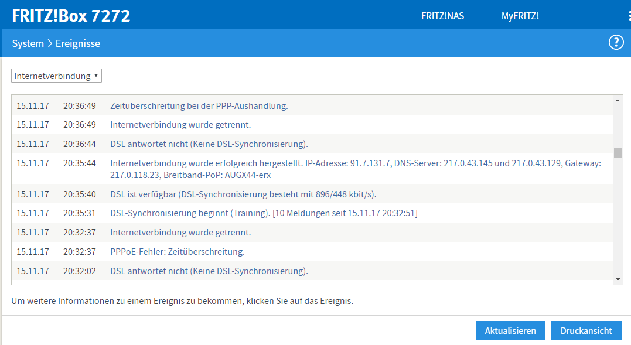Open the three-dot menu at top right

coord(629,16)
